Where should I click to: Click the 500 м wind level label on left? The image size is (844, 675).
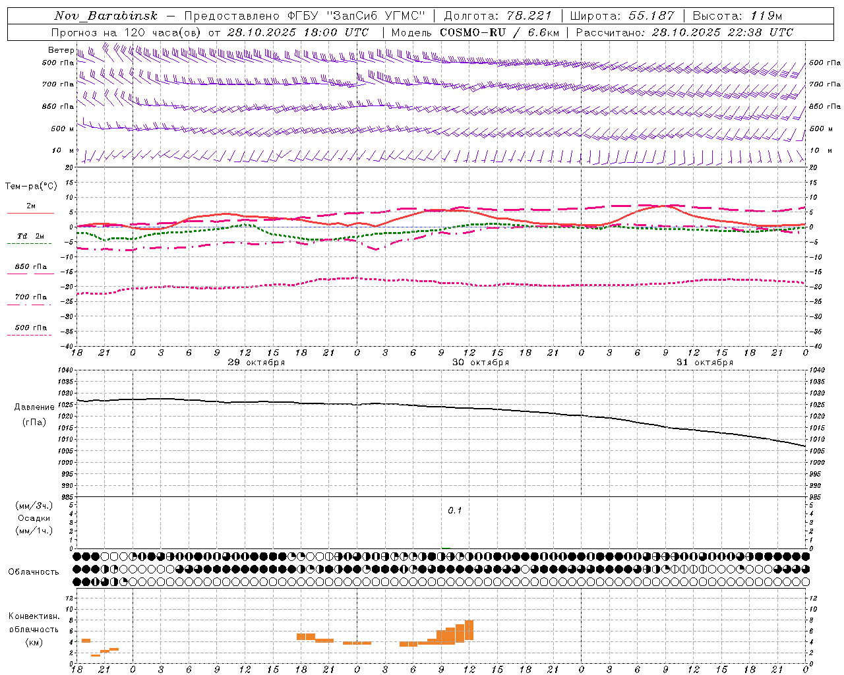[x=63, y=129]
